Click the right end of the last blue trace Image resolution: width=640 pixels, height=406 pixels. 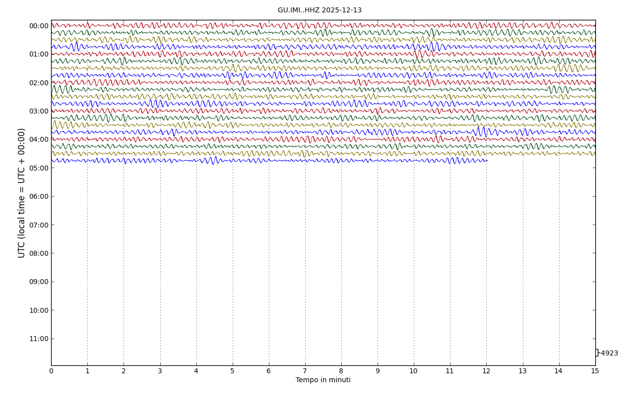coord(487,161)
